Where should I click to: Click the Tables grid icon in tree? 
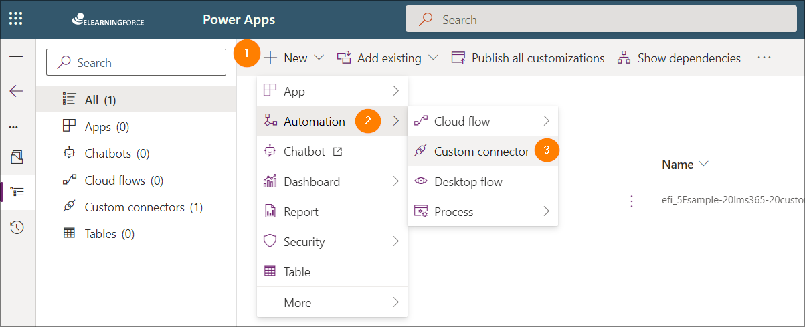[69, 233]
